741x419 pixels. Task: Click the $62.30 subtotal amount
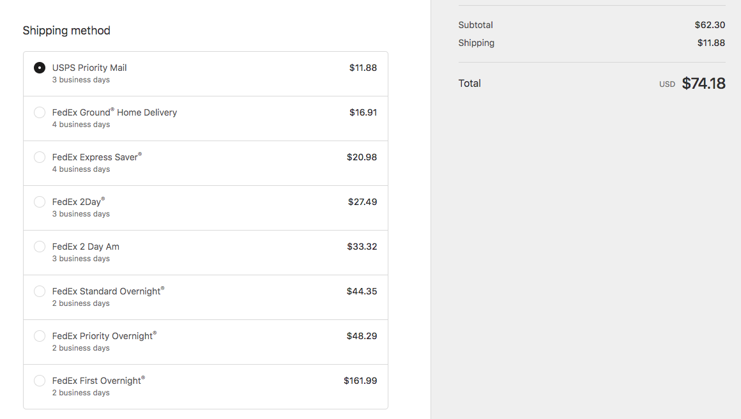tap(710, 25)
